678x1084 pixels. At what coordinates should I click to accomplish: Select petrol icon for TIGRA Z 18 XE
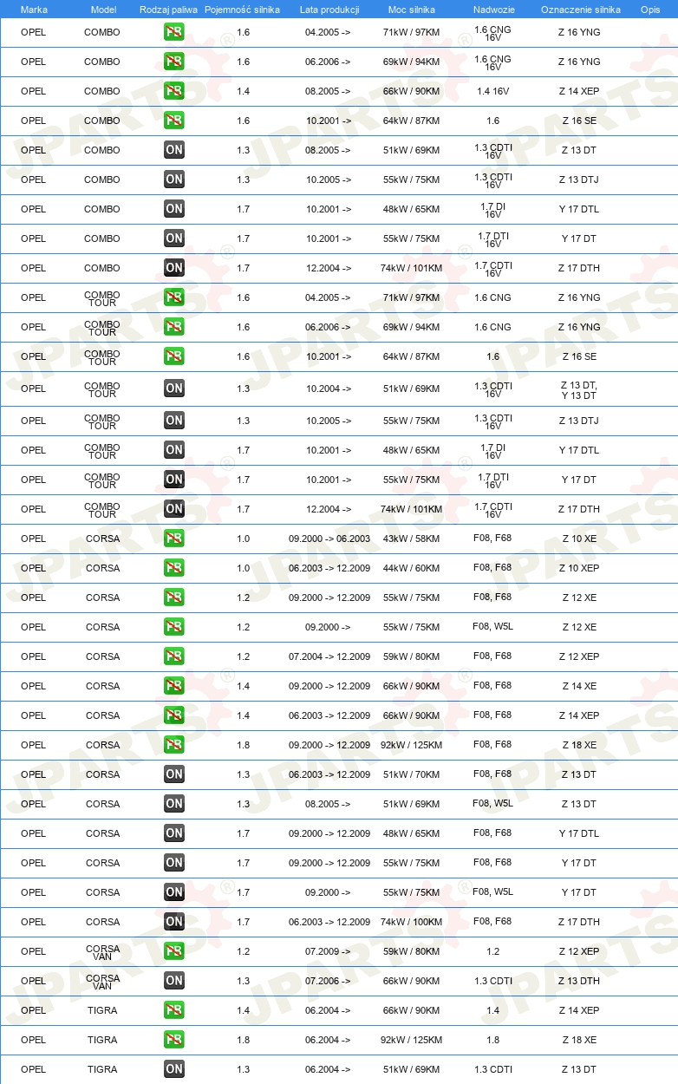click(173, 1040)
